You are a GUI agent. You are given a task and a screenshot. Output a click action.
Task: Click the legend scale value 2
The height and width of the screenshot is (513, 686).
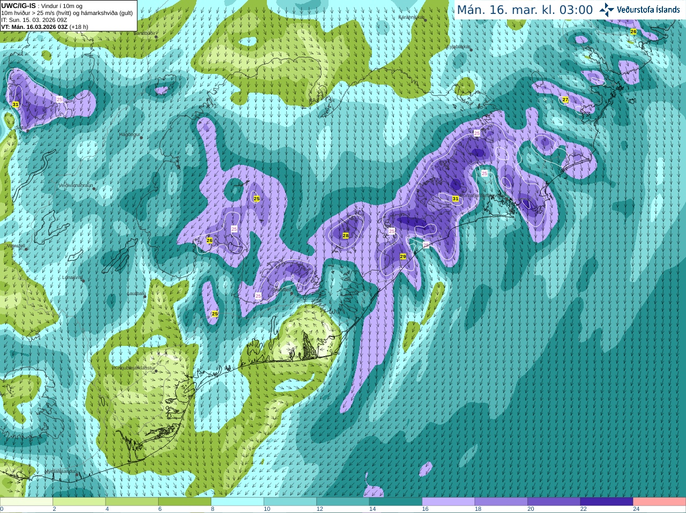pyautogui.click(x=54, y=509)
